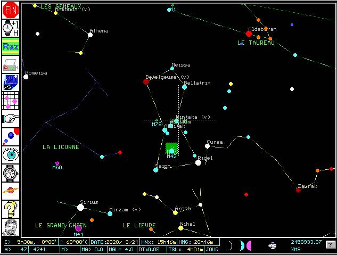337x255 pixels.
Task: Click the DT:0.05 value
Action: 149,250
